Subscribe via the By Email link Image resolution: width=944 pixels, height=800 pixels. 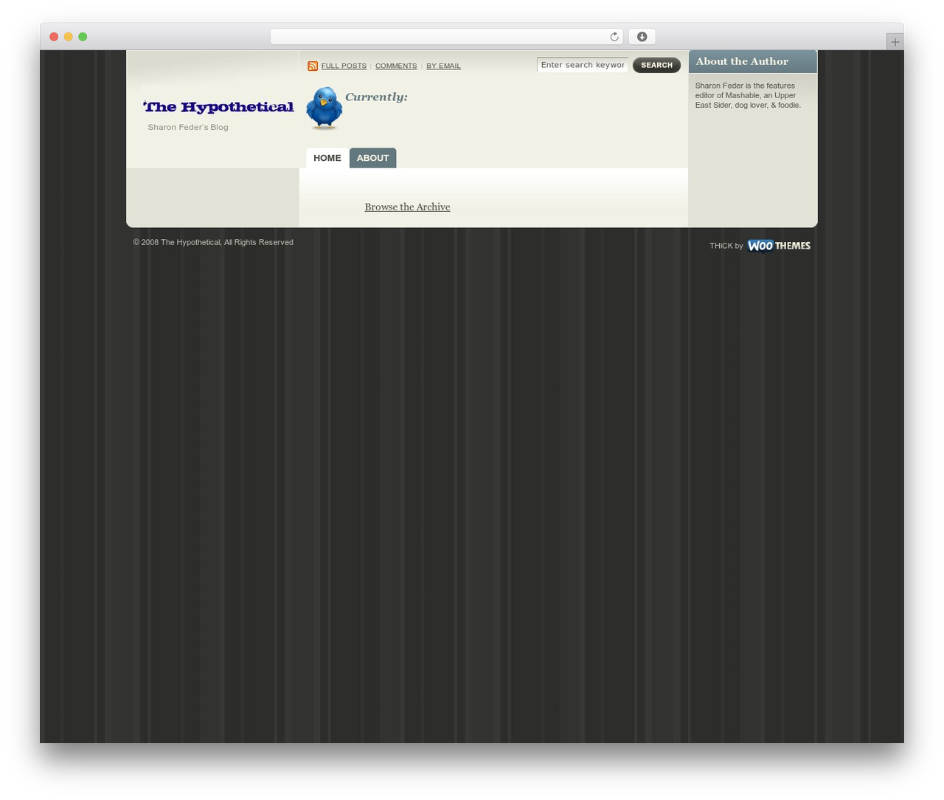click(443, 66)
